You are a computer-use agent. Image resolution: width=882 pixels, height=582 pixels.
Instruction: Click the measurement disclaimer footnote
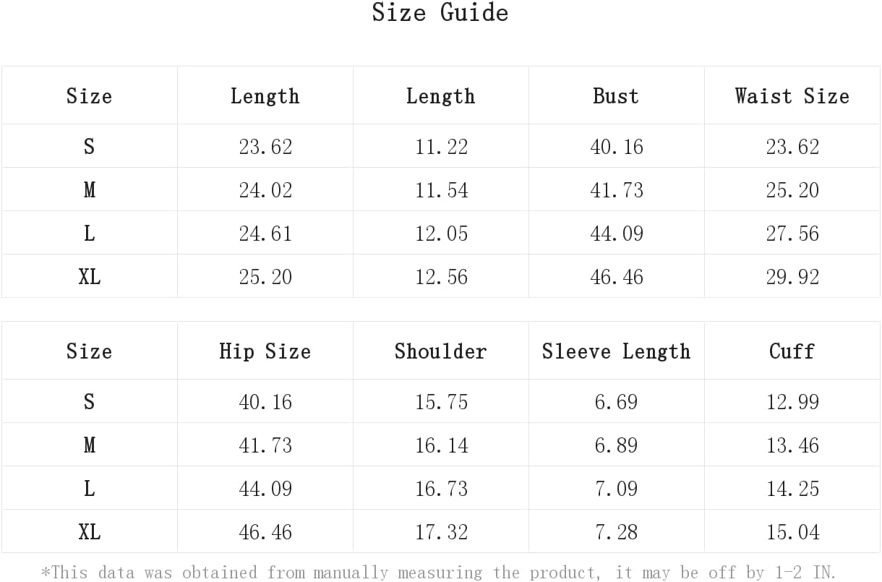(x=438, y=573)
